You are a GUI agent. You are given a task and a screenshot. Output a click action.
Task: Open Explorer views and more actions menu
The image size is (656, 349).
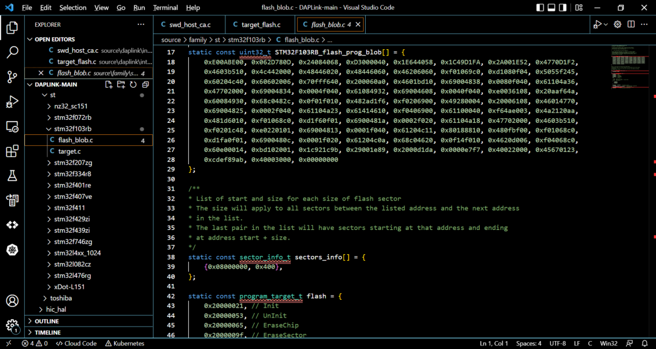141,25
